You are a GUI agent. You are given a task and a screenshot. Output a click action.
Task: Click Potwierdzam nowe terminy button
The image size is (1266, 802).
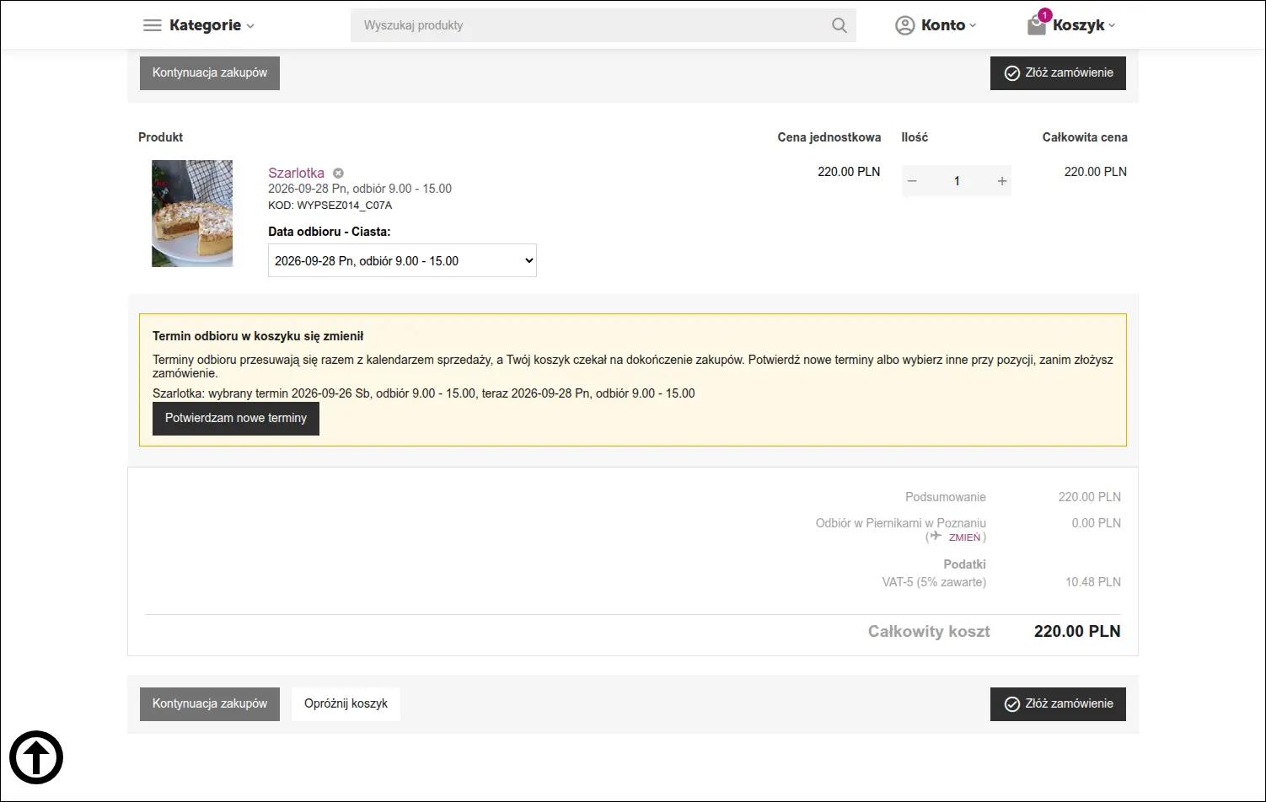pos(236,419)
